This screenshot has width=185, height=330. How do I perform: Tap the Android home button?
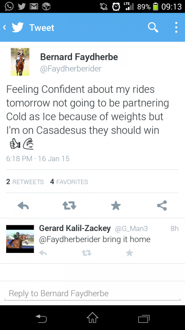(x=92, y=318)
